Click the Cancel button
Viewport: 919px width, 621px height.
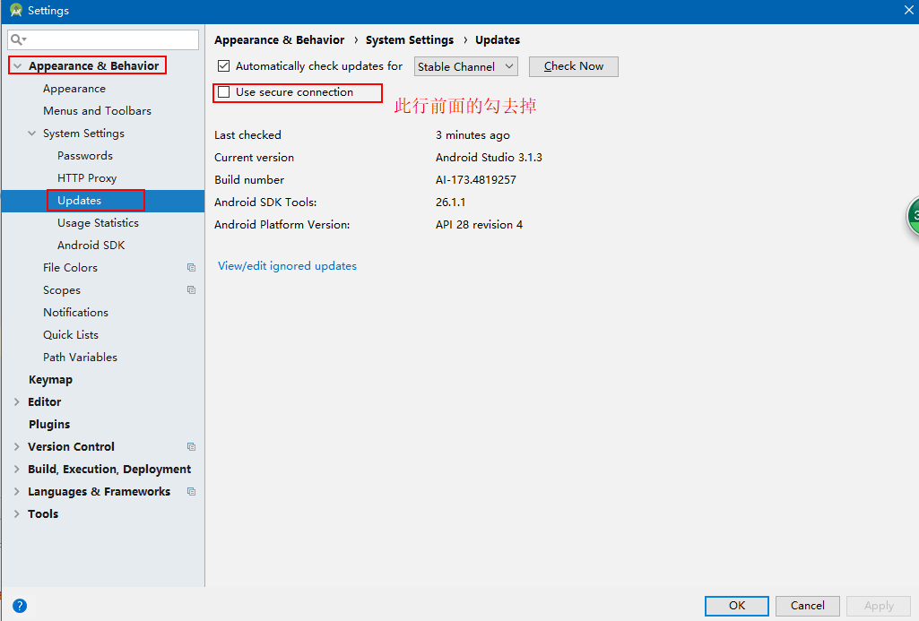coord(807,606)
